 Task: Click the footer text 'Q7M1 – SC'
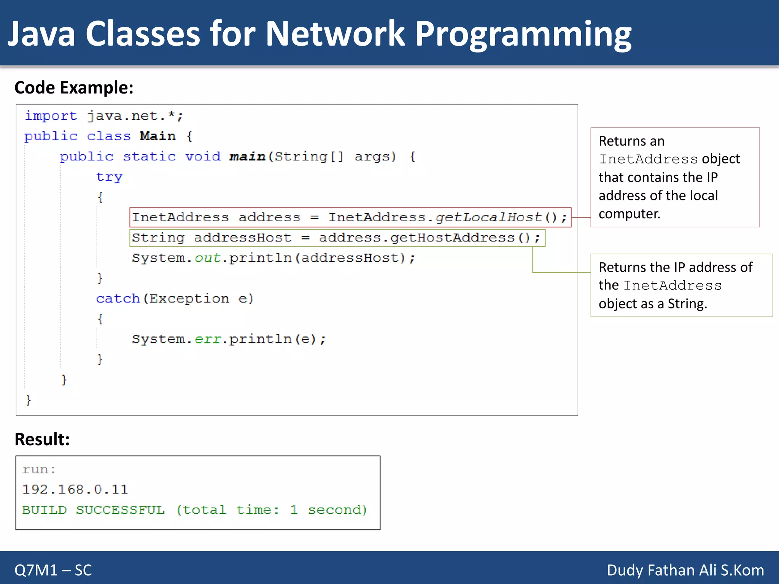tap(53, 570)
